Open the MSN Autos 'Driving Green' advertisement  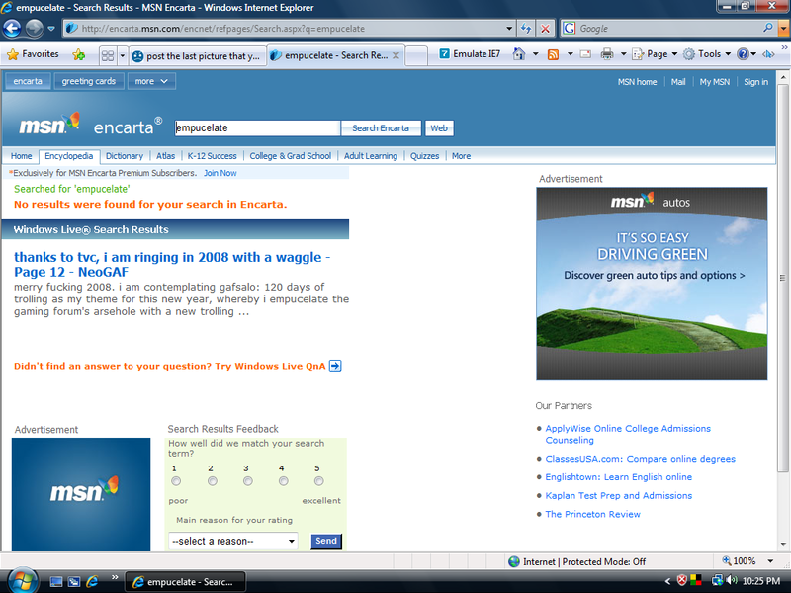point(652,284)
